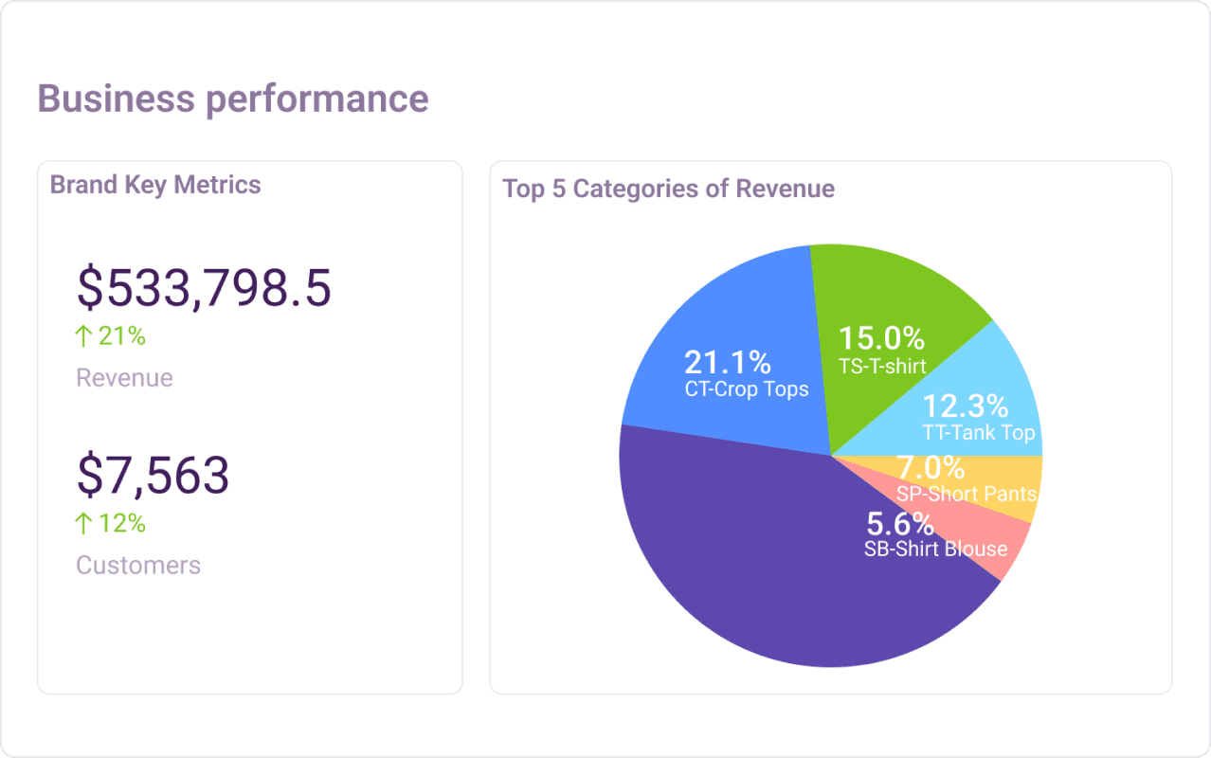1211x758 pixels.
Task: Click the Revenue metric value $533,798.5
Action: (x=205, y=289)
